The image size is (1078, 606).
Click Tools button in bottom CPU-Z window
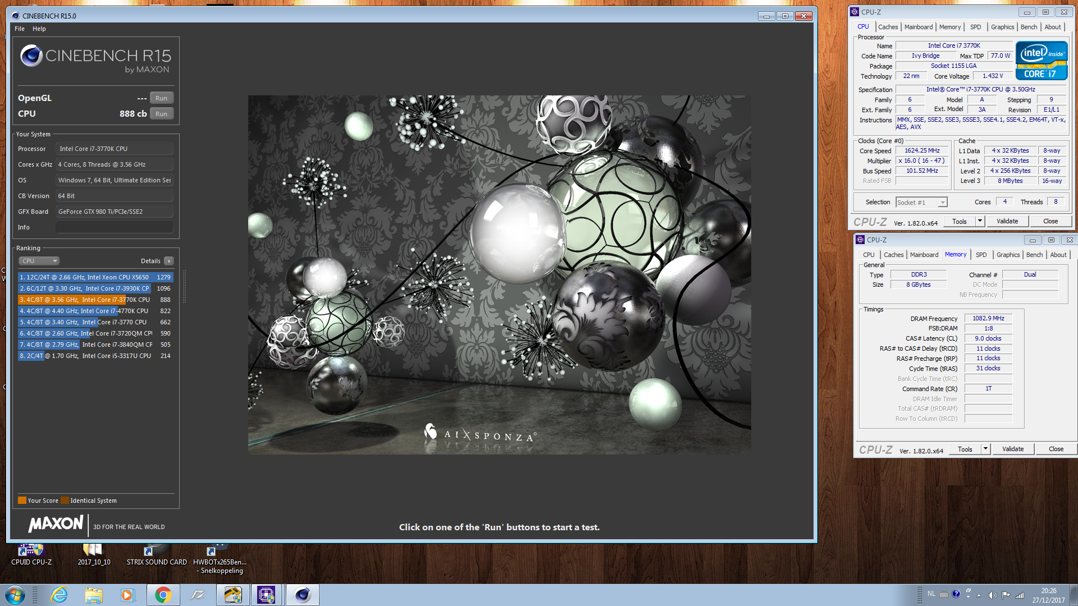[x=965, y=449]
